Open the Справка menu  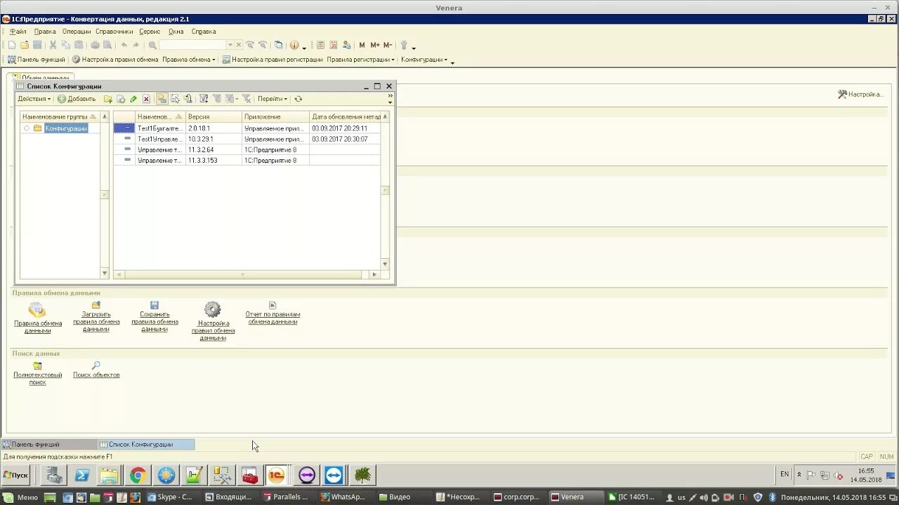pyautogui.click(x=204, y=32)
